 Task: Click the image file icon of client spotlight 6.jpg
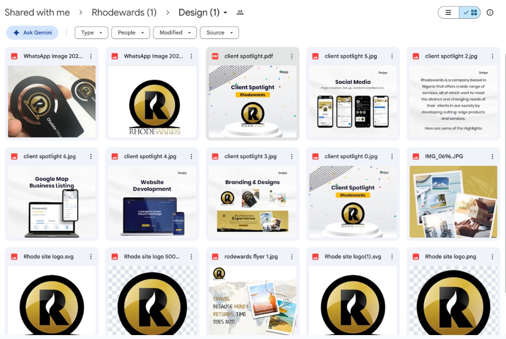(x=14, y=156)
